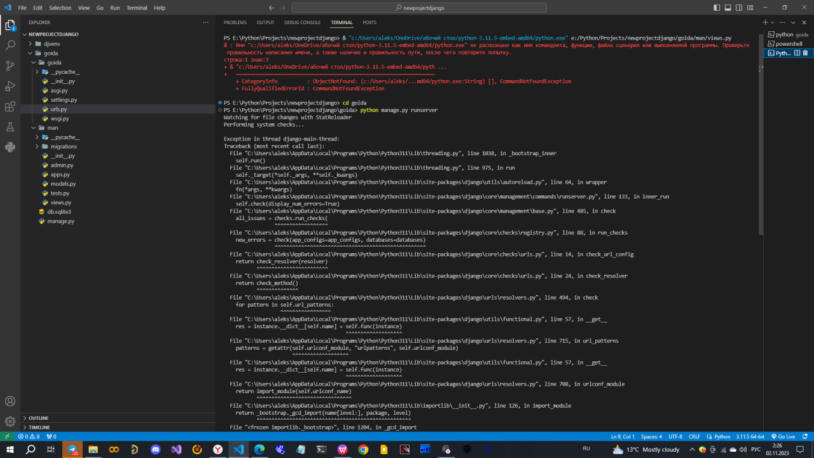Open the Run and Debug view
814x458 pixels.
(x=10, y=86)
